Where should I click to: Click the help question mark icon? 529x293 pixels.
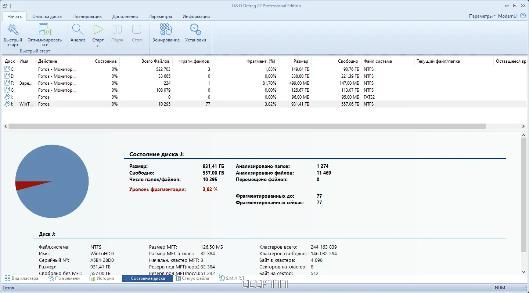pos(523,16)
